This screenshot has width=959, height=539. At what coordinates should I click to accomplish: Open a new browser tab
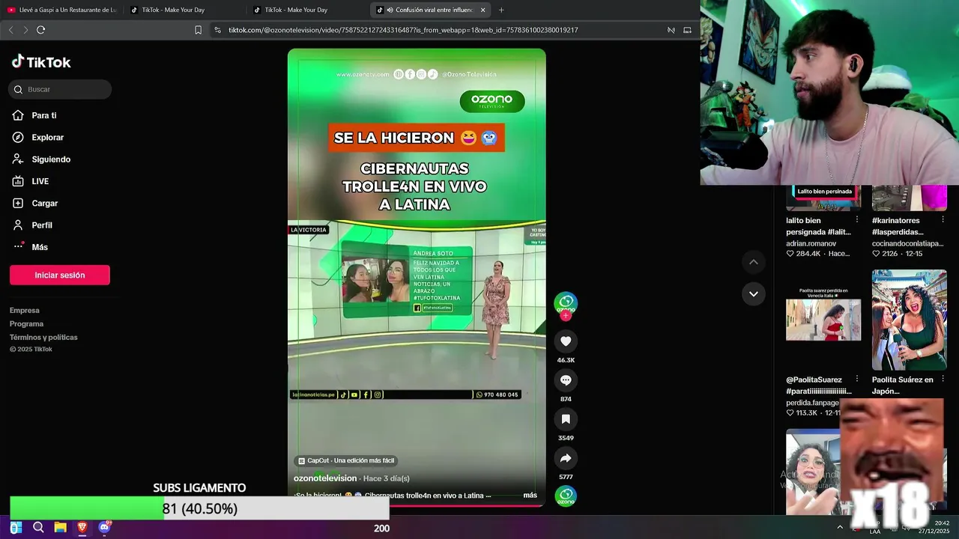click(501, 10)
